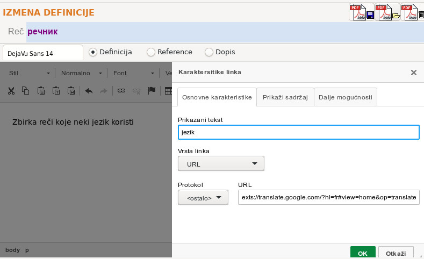This screenshot has width=424, height=259.
Task: Confirm the link with the OK button
Action: (x=363, y=253)
